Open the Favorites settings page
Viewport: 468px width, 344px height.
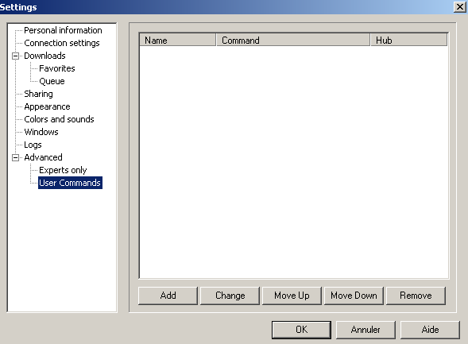coord(57,68)
